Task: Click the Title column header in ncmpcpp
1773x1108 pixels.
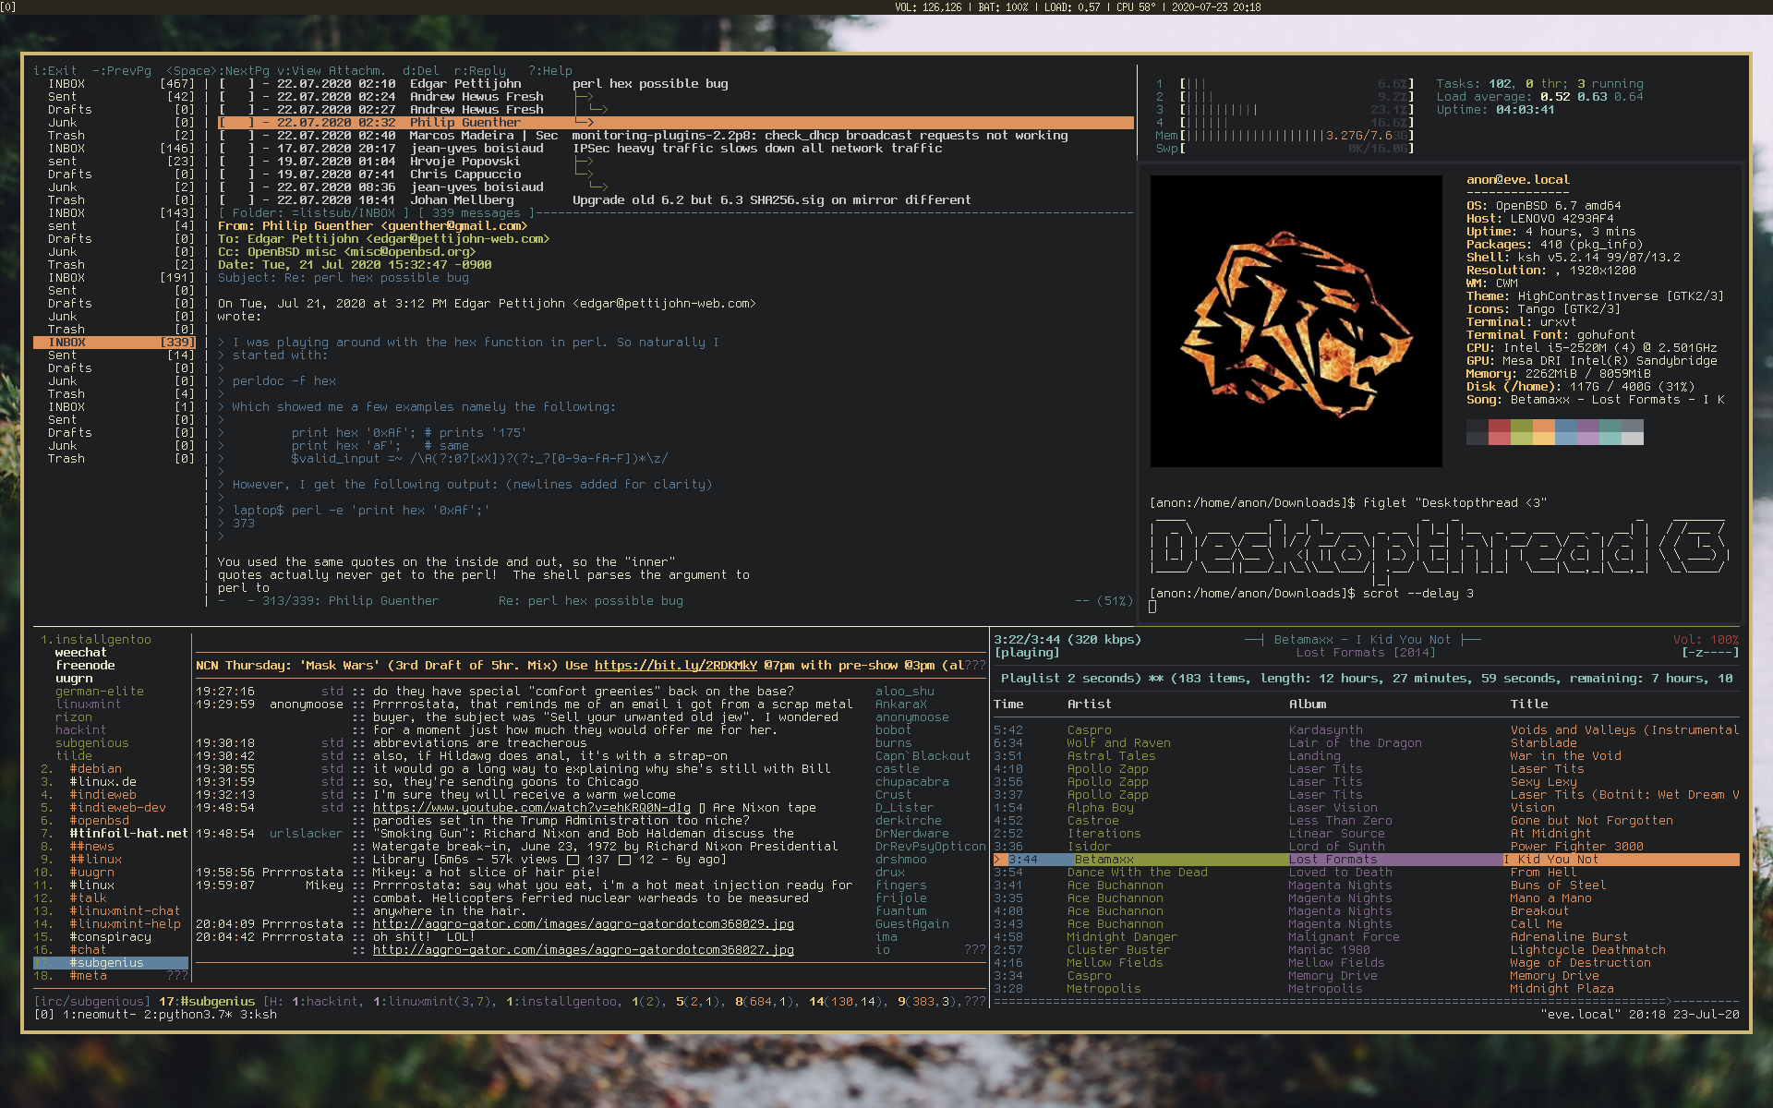Action: [1529, 704]
